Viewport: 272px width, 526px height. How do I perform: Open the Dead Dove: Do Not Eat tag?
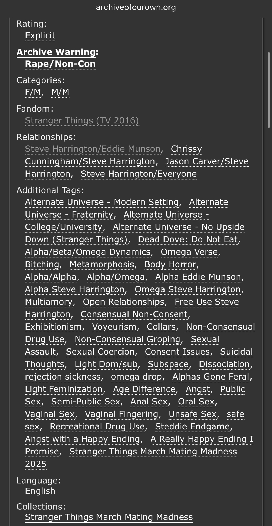click(188, 239)
